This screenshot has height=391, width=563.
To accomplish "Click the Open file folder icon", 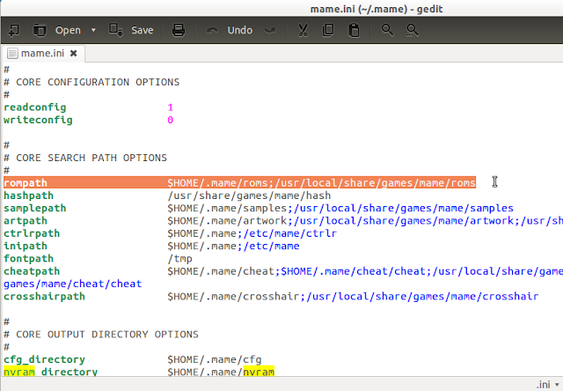I will click(40, 30).
